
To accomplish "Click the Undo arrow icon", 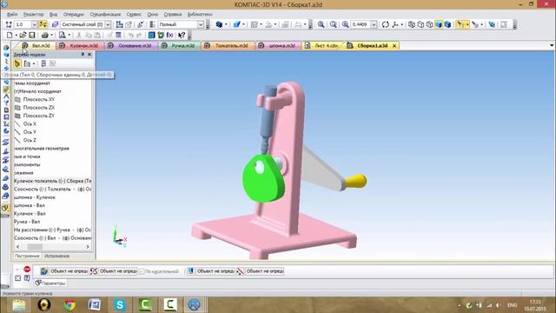I will [131, 35].
